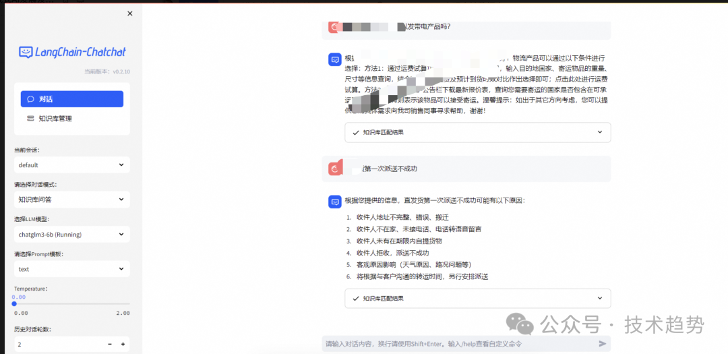This screenshot has height=354, width=728.
Task: Open 知识库管理 menu item
Action: [72, 119]
